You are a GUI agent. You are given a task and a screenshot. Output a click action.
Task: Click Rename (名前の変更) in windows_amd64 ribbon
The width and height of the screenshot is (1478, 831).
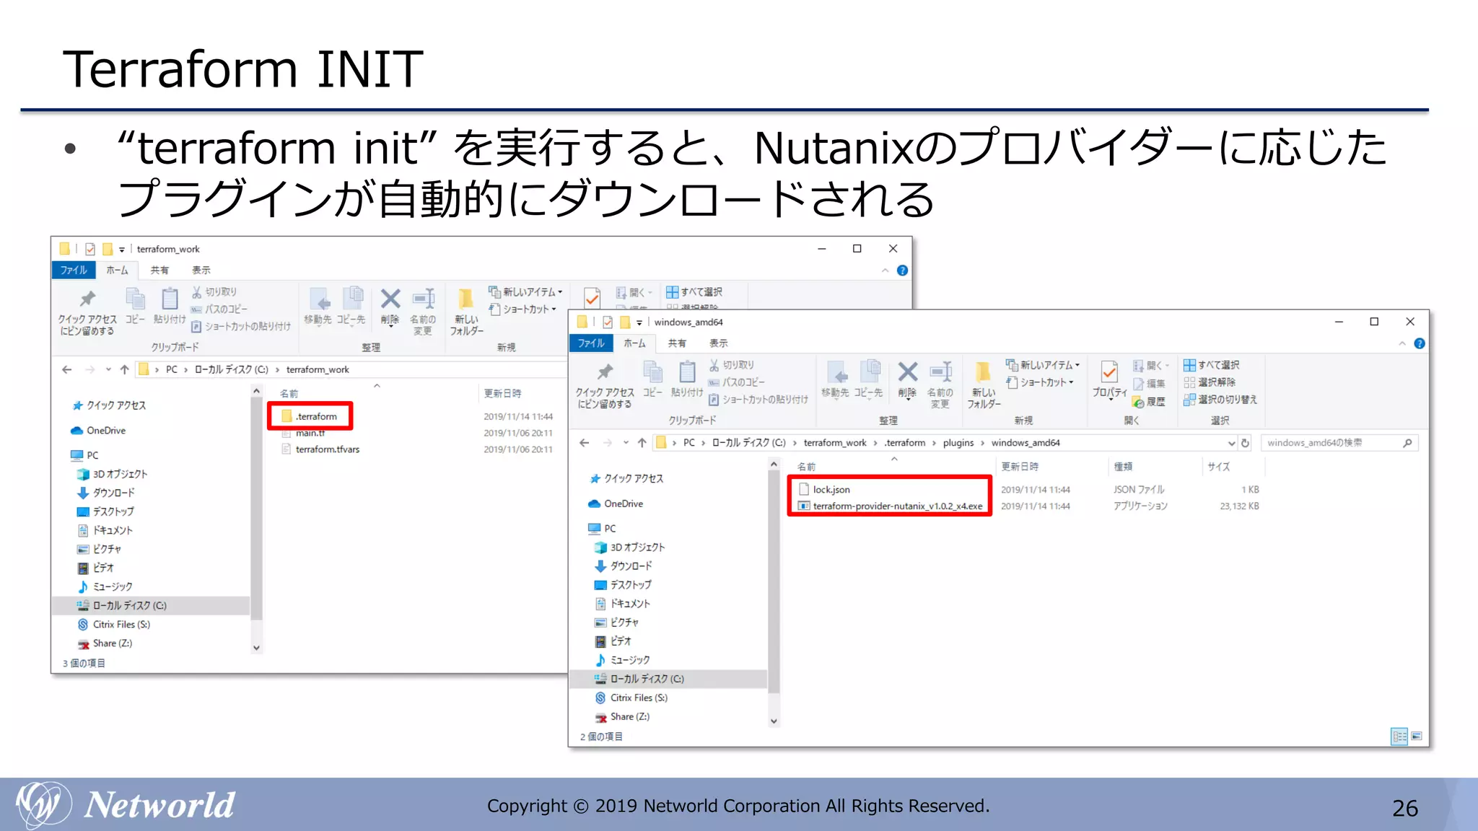(x=940, y=385)
